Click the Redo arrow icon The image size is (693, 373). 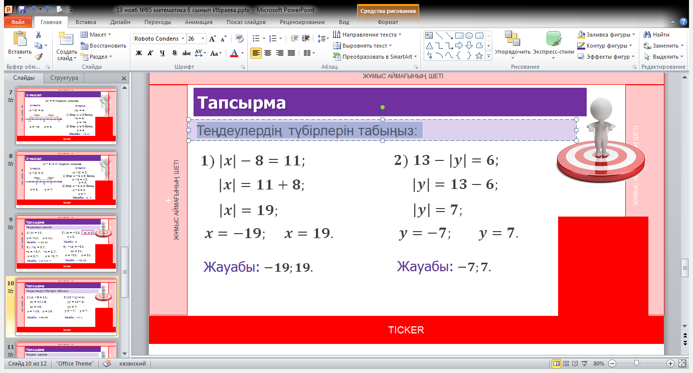click(49, 10)
